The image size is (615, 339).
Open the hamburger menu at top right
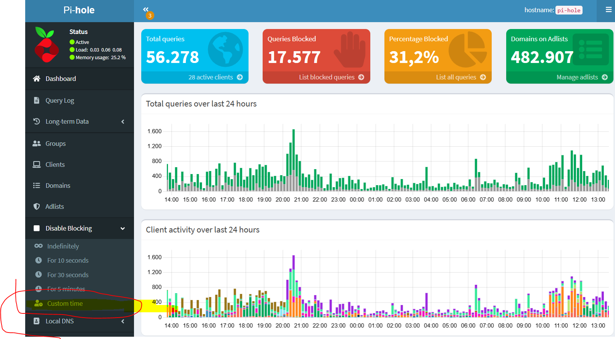(x=609, y=10)
